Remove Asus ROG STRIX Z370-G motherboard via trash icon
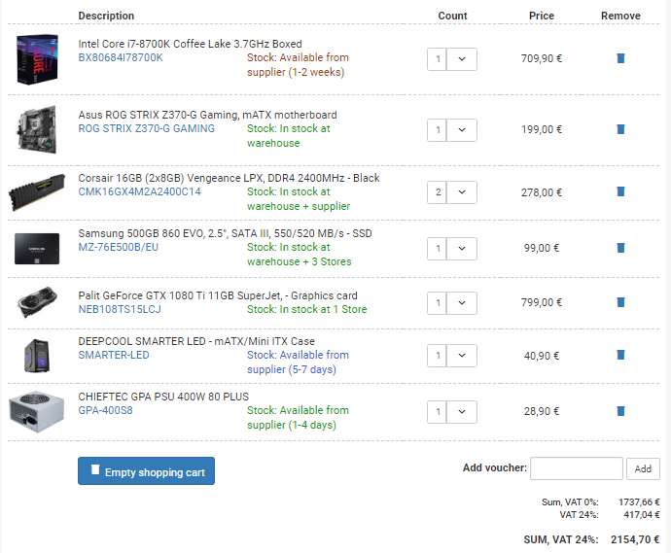The image size is (671, 553). [x=620, y=129]
